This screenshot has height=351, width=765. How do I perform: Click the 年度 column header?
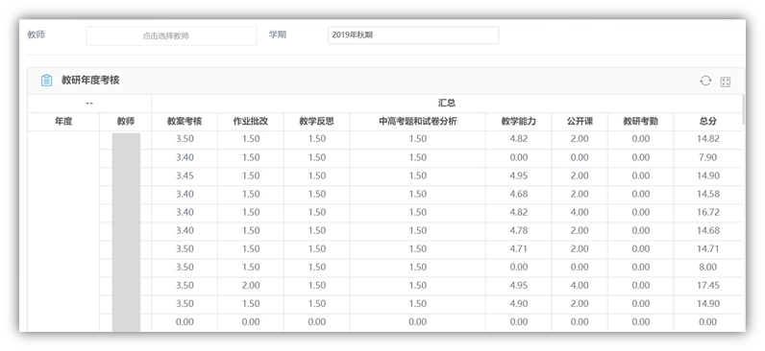pyautogui.click(x=63, y=122)
